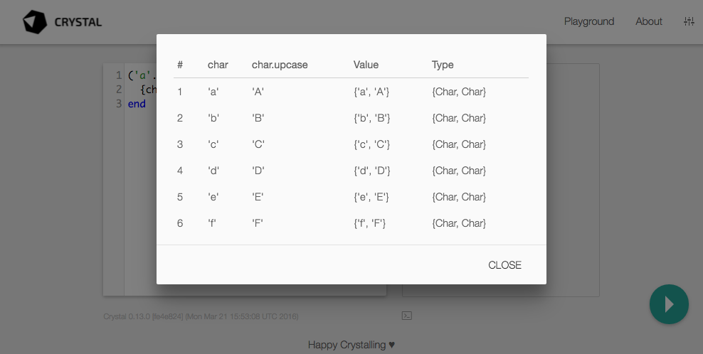This screenshot has height=354, width=703.
Task: Click row number 5 in the table
Action: pos(180,197)
